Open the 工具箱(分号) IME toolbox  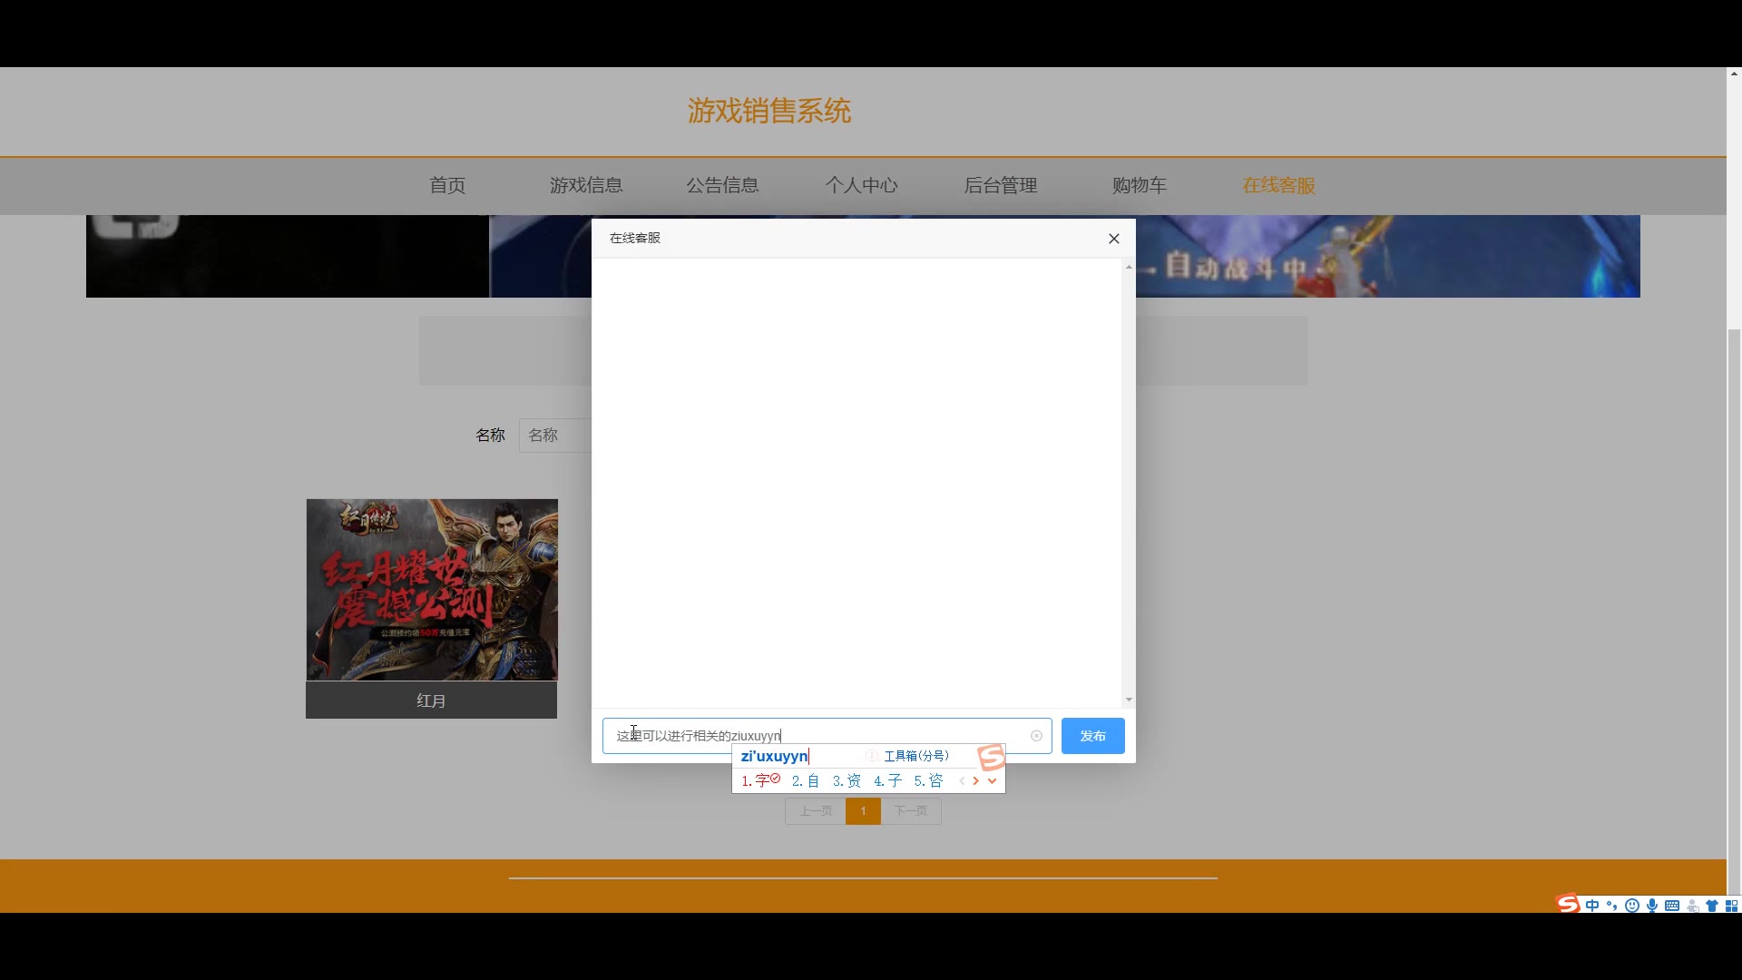point(916,756)
